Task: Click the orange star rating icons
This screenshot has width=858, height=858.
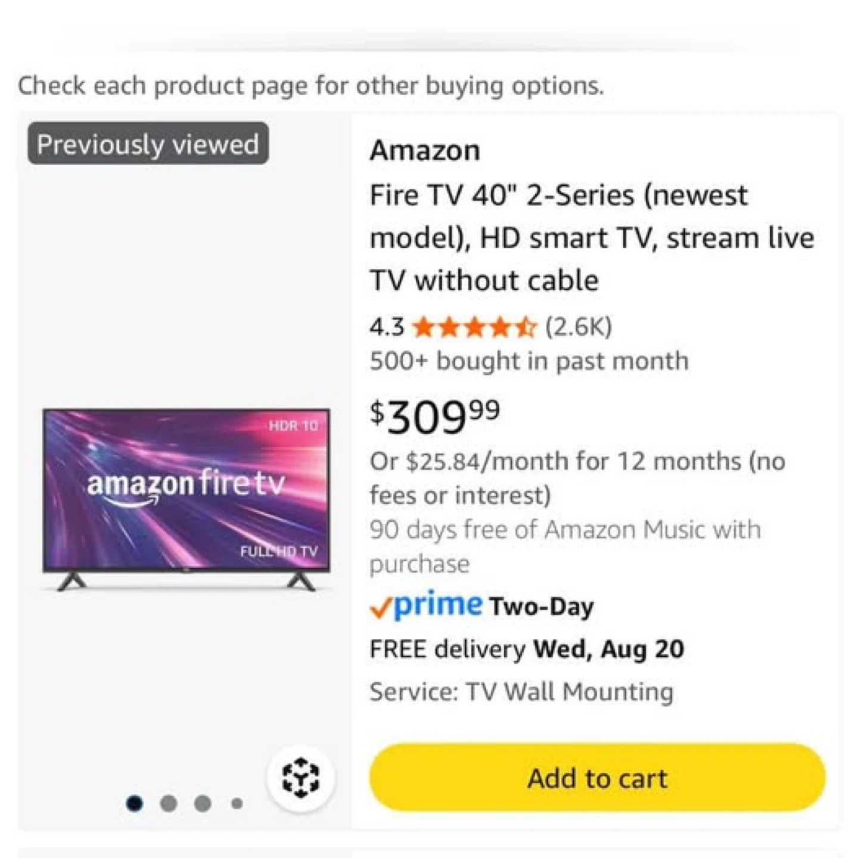Action: pyautogui.click(x=474, y=327)
